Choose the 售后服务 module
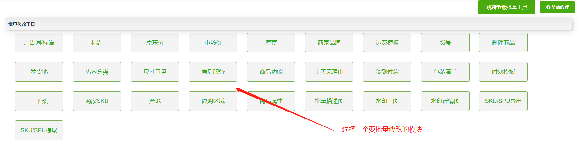 (213, 72)
